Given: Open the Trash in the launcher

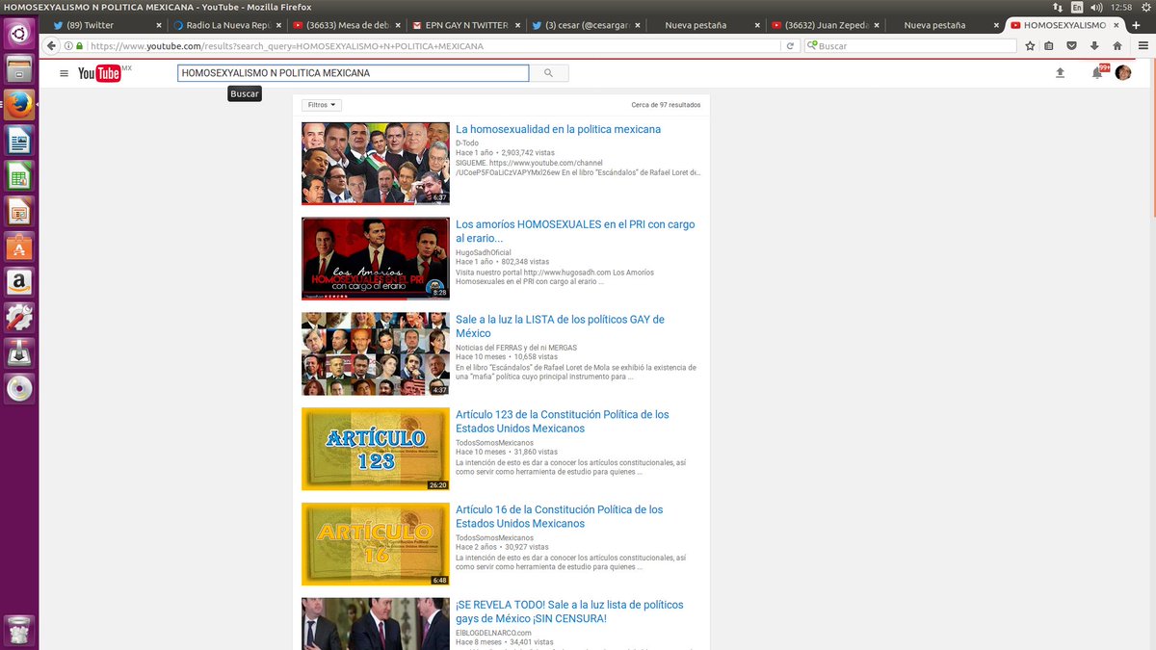Looking at the screenshot, I should (x=19, y=630).
